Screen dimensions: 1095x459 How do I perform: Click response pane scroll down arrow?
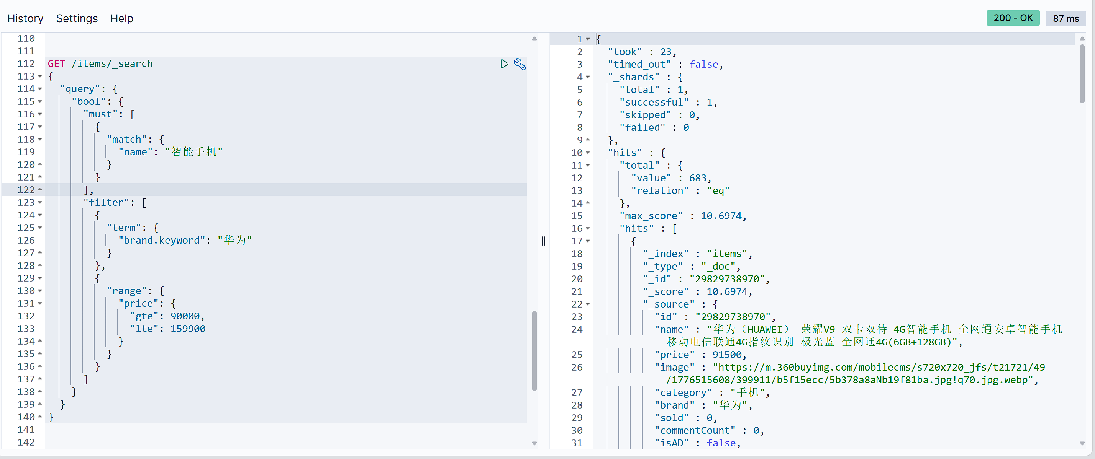click(x=1082, y=443)
